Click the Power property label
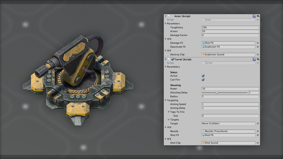Screen dimensions: 283x159 [173, 89]
